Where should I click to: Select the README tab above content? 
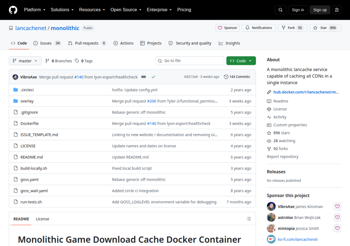(x=21, y=219)
